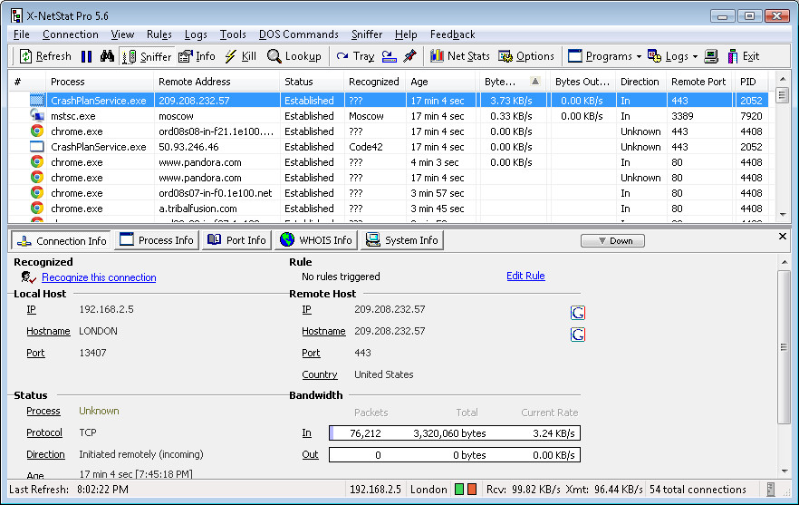The height and width of the screenshot is (505, 799).
Task: Click the Lookup magnifier button
Action: 294,56
